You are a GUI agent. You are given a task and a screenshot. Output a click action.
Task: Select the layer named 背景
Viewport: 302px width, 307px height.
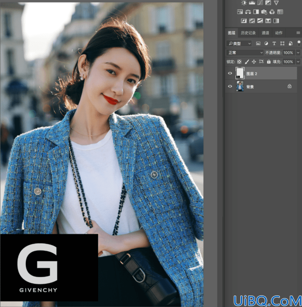pyautogui.click(x=250, y=87)
